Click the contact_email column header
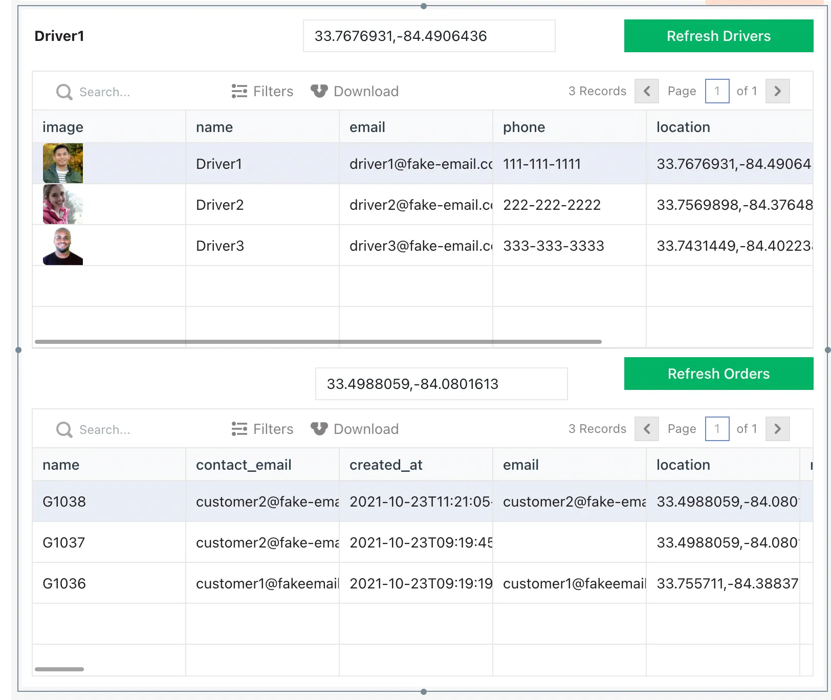The image size is (831, 700). pyautogui.click(x=244, y=465)
